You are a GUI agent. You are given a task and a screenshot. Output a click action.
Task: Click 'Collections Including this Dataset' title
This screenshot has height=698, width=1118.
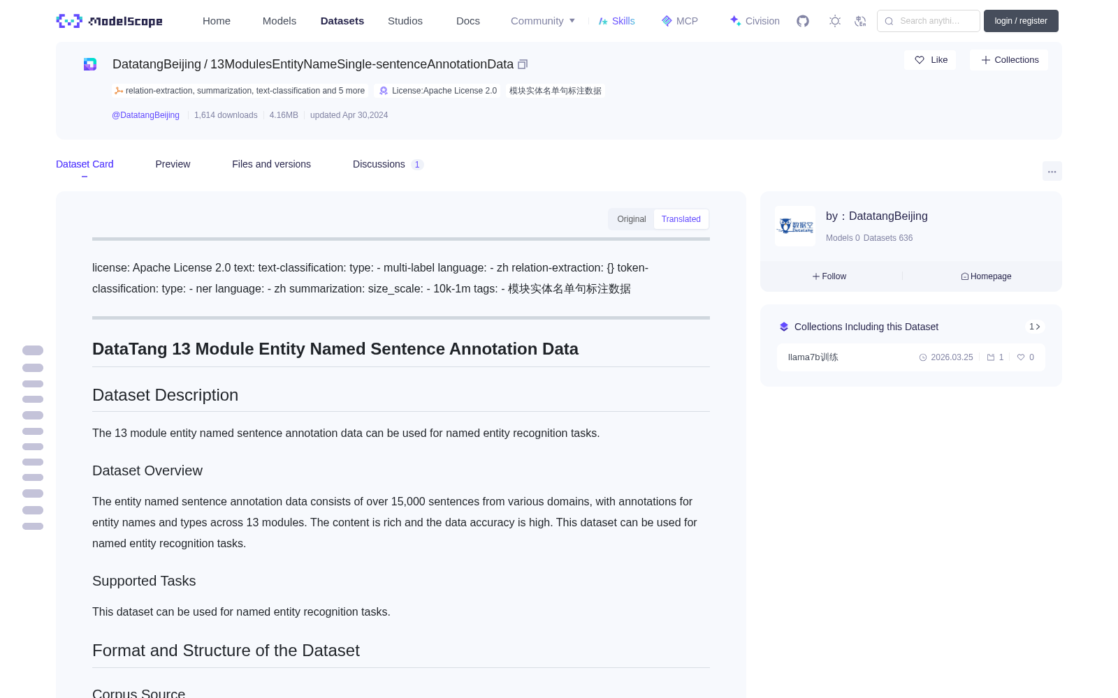866,327
